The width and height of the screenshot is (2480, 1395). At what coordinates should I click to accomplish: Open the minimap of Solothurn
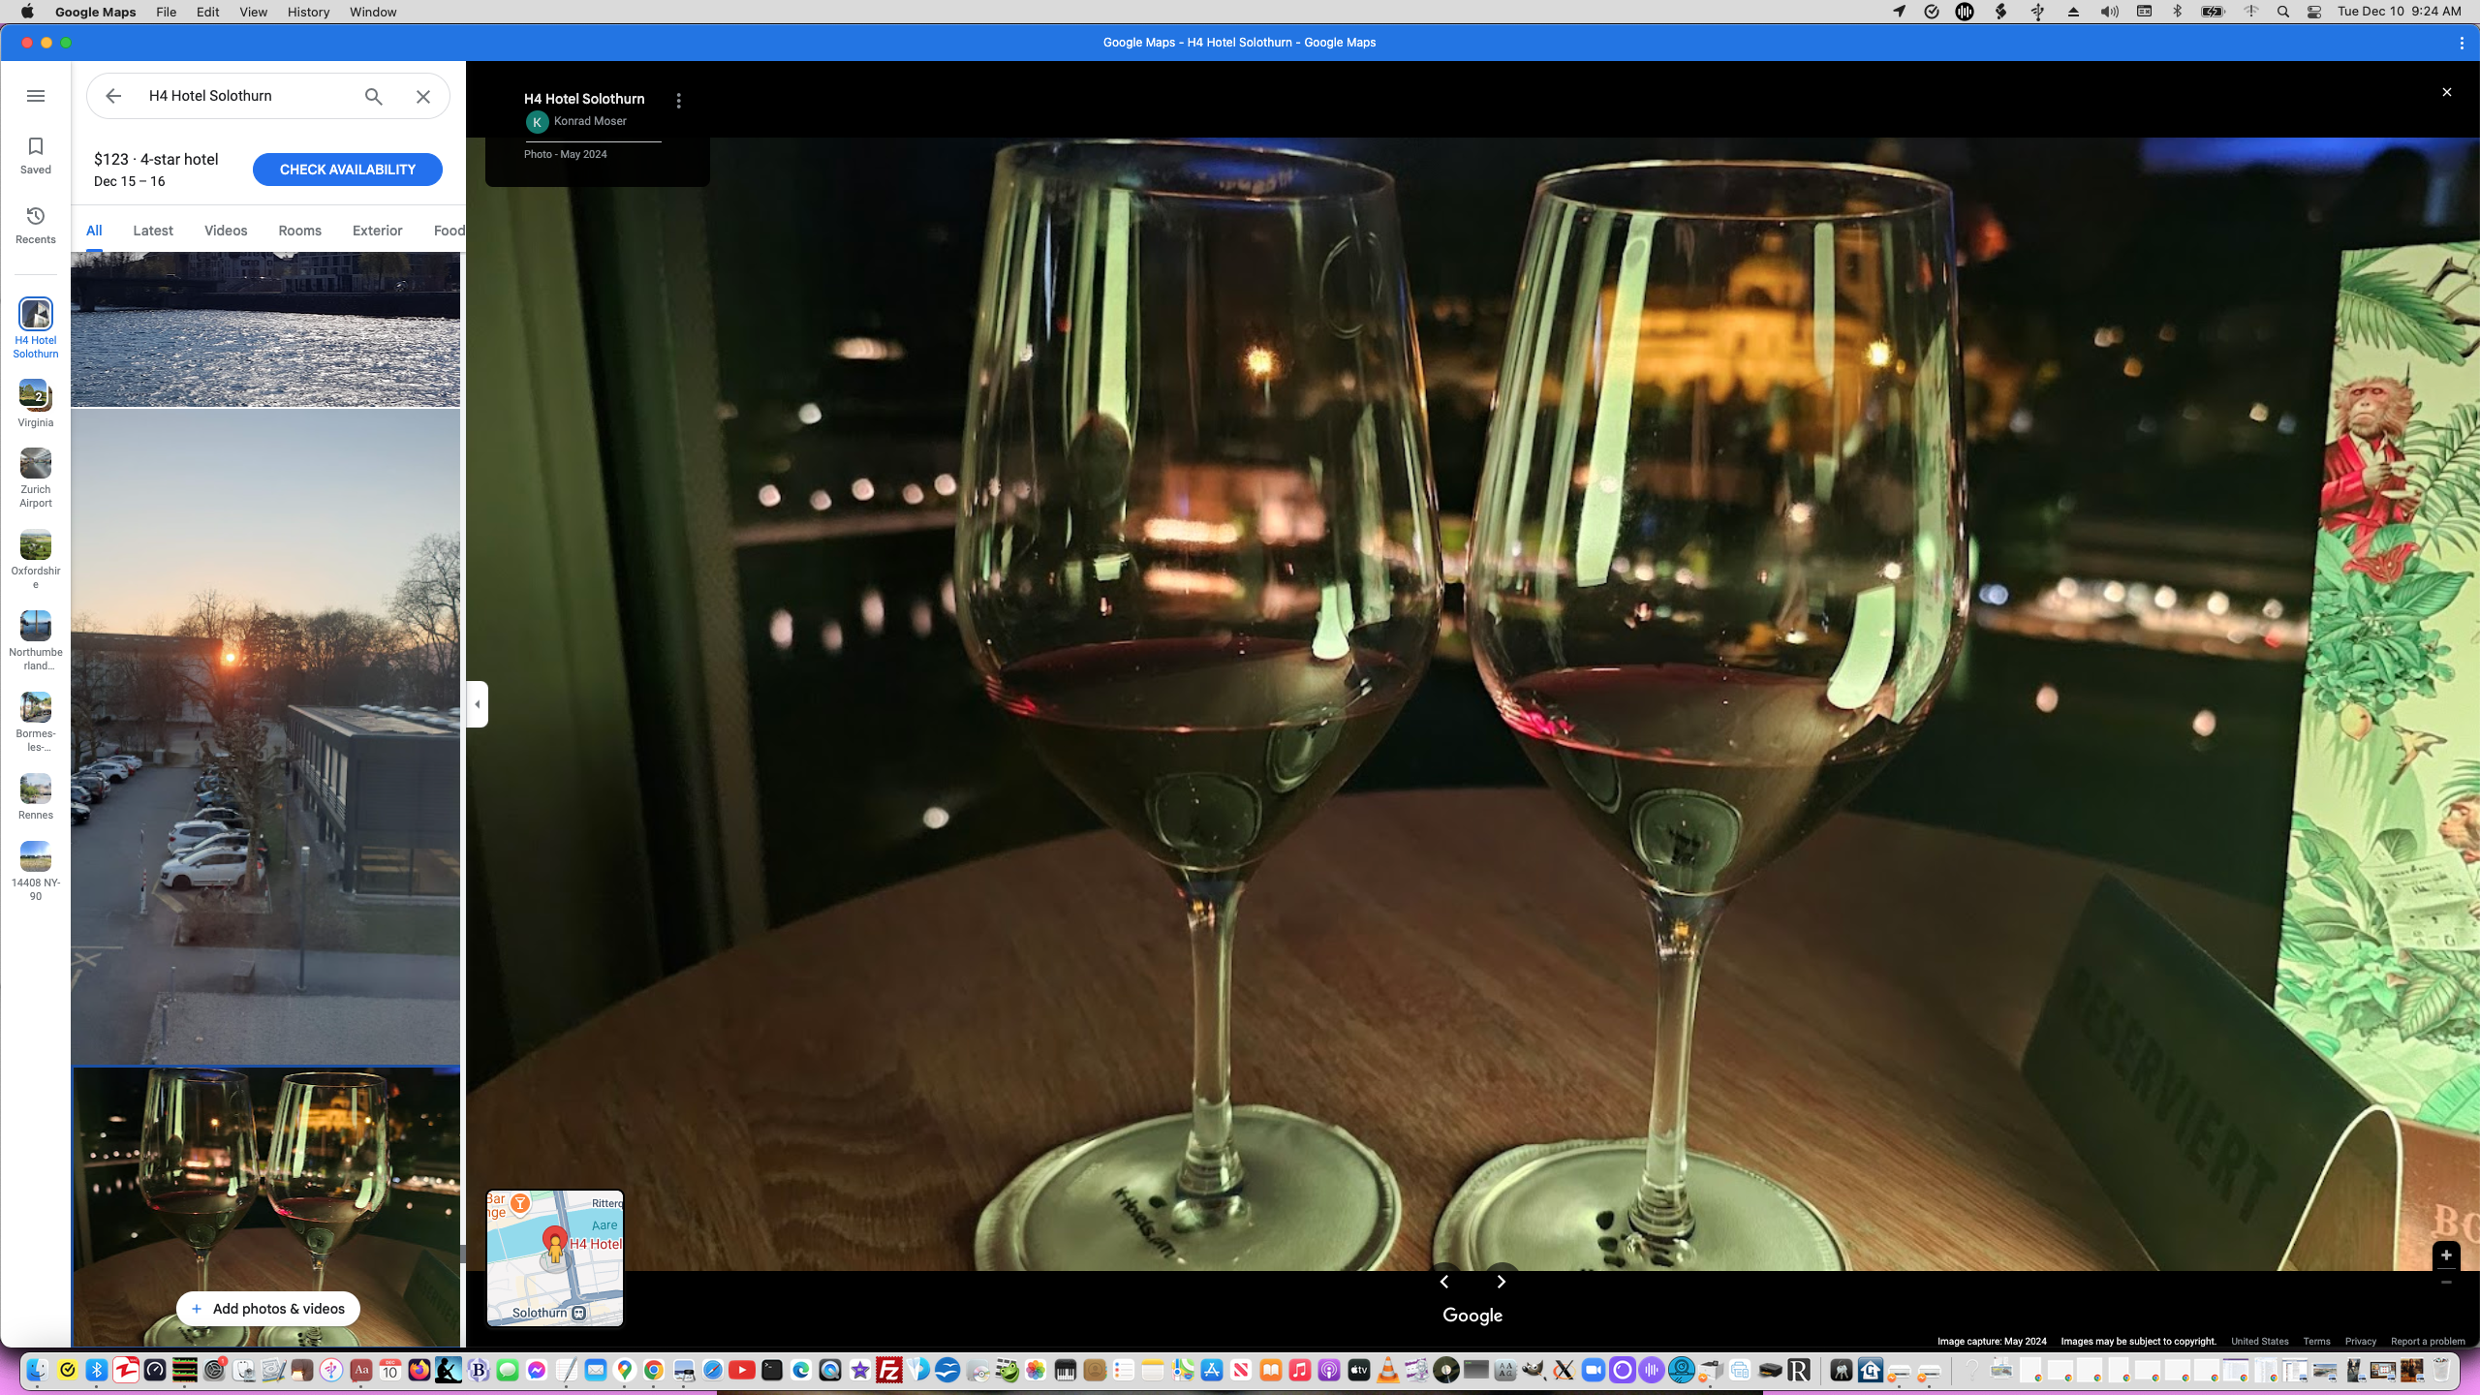coord(555,1257)
